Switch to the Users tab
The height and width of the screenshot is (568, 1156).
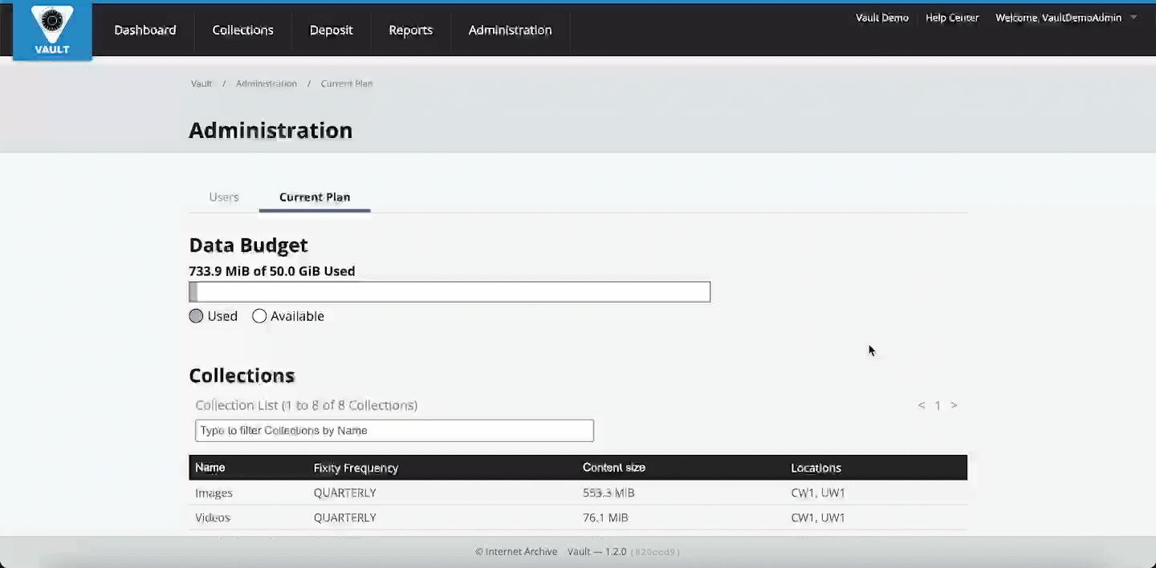point(223,197)
